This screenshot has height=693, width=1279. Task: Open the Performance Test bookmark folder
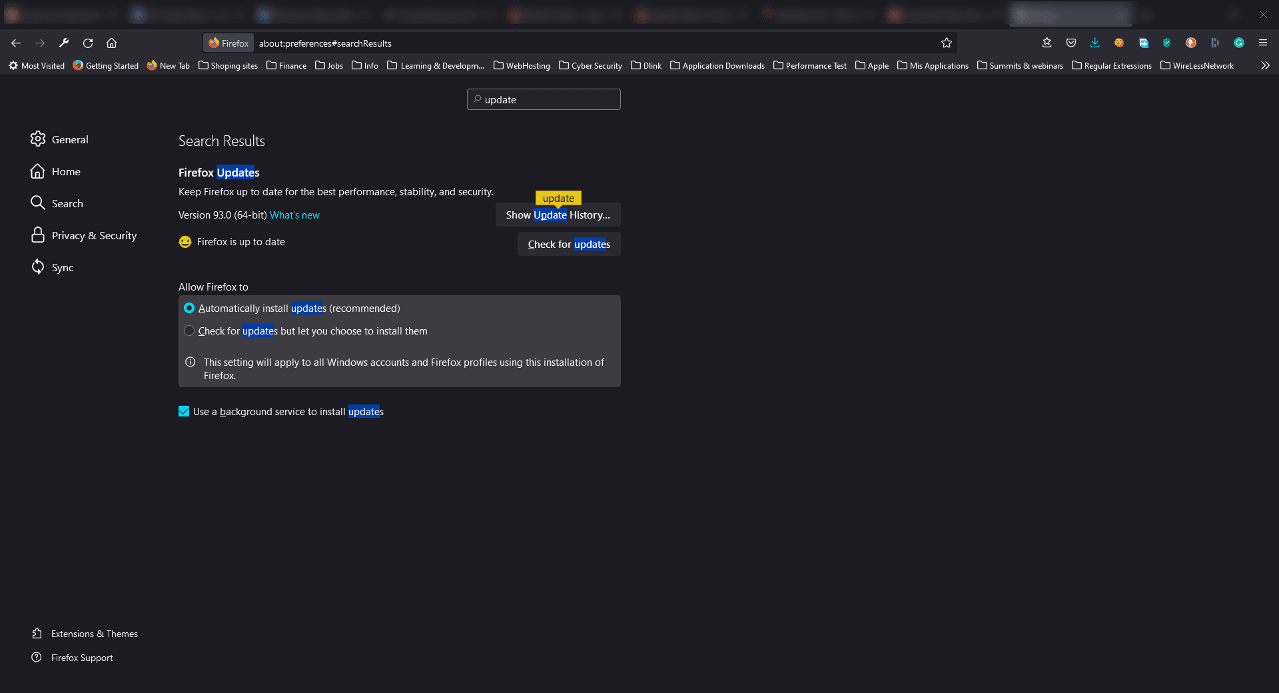click(x=810, y=65)
